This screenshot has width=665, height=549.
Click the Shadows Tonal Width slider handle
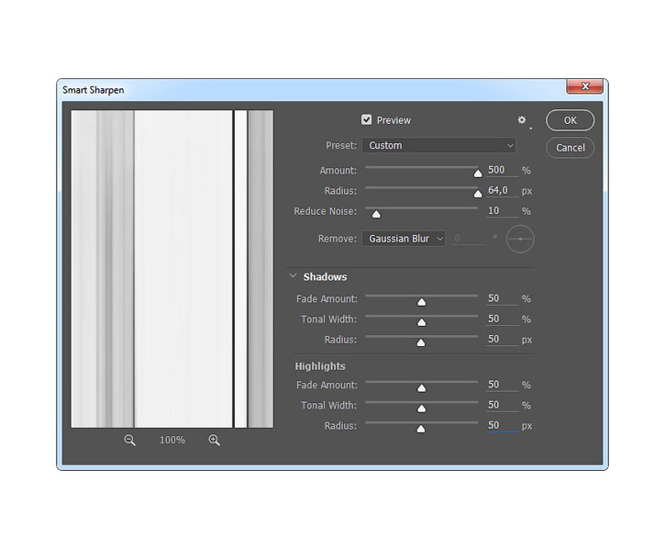tap(422, 322)
